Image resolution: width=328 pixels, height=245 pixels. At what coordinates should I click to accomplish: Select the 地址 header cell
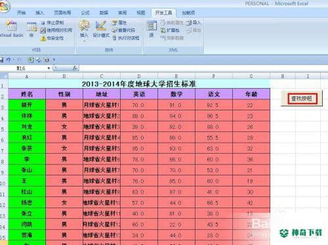[102, 94]
